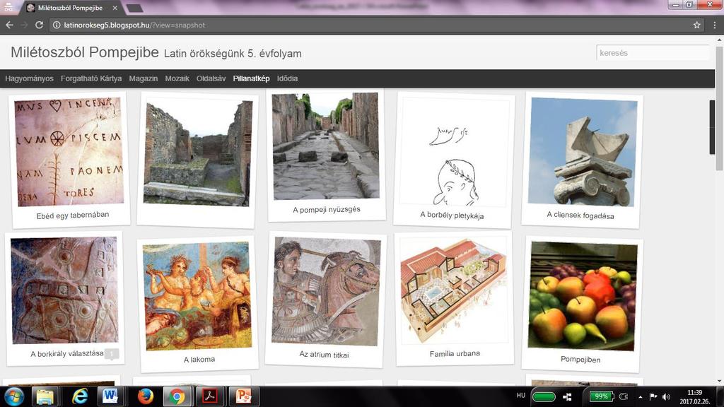
Task: Switch to PowerPoint in the taskbar
Action: (243, 396)
